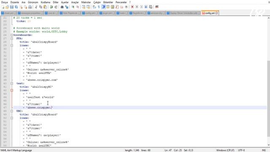Viewport: 270px width, 152px height.
Task: Save recorded macro with the toolbar icon
Action: (151, 7)
